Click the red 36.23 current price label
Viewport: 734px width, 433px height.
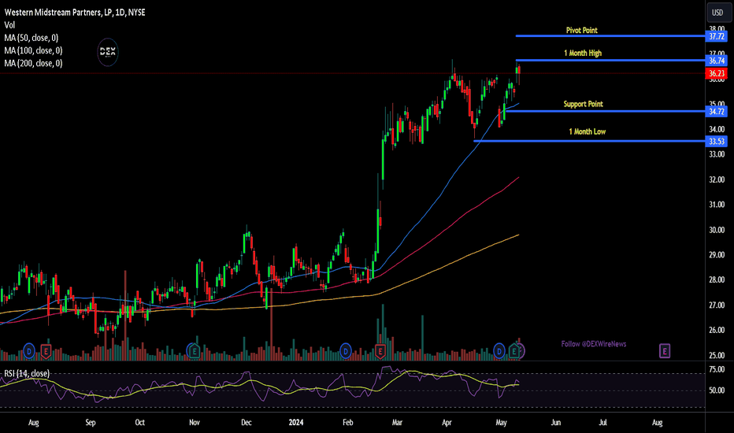(x=716, y=73)
